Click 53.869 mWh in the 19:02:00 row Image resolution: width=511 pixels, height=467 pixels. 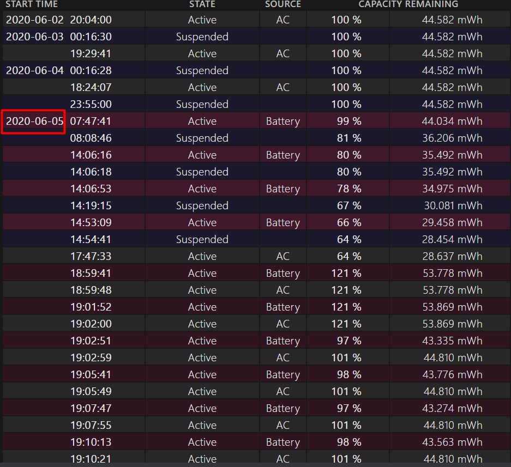[x=452, y=324]
